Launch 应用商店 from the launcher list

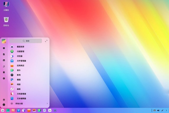(29, 66)
